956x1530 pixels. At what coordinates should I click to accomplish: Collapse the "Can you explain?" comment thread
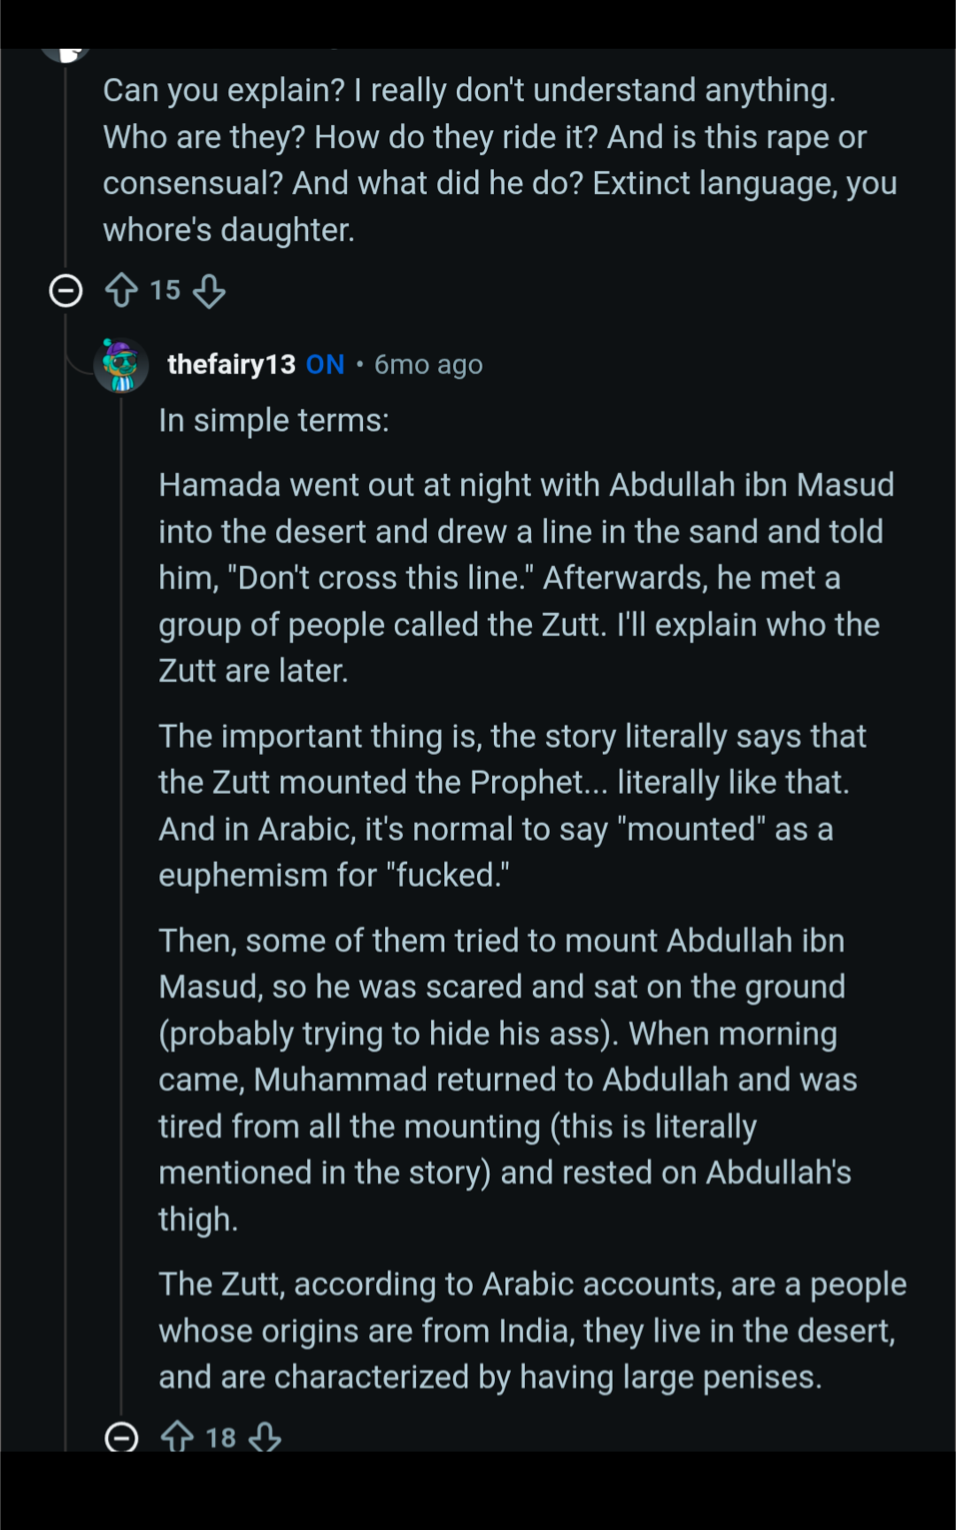(x=66, y=291)
